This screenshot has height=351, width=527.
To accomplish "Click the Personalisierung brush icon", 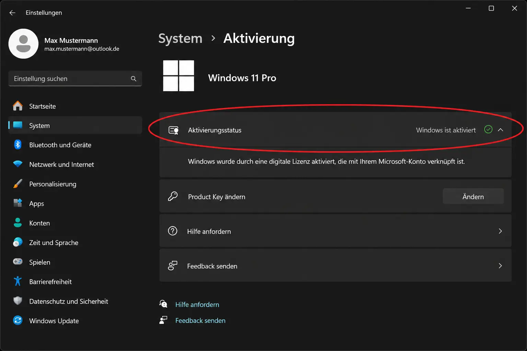I will tap(18, 184).
